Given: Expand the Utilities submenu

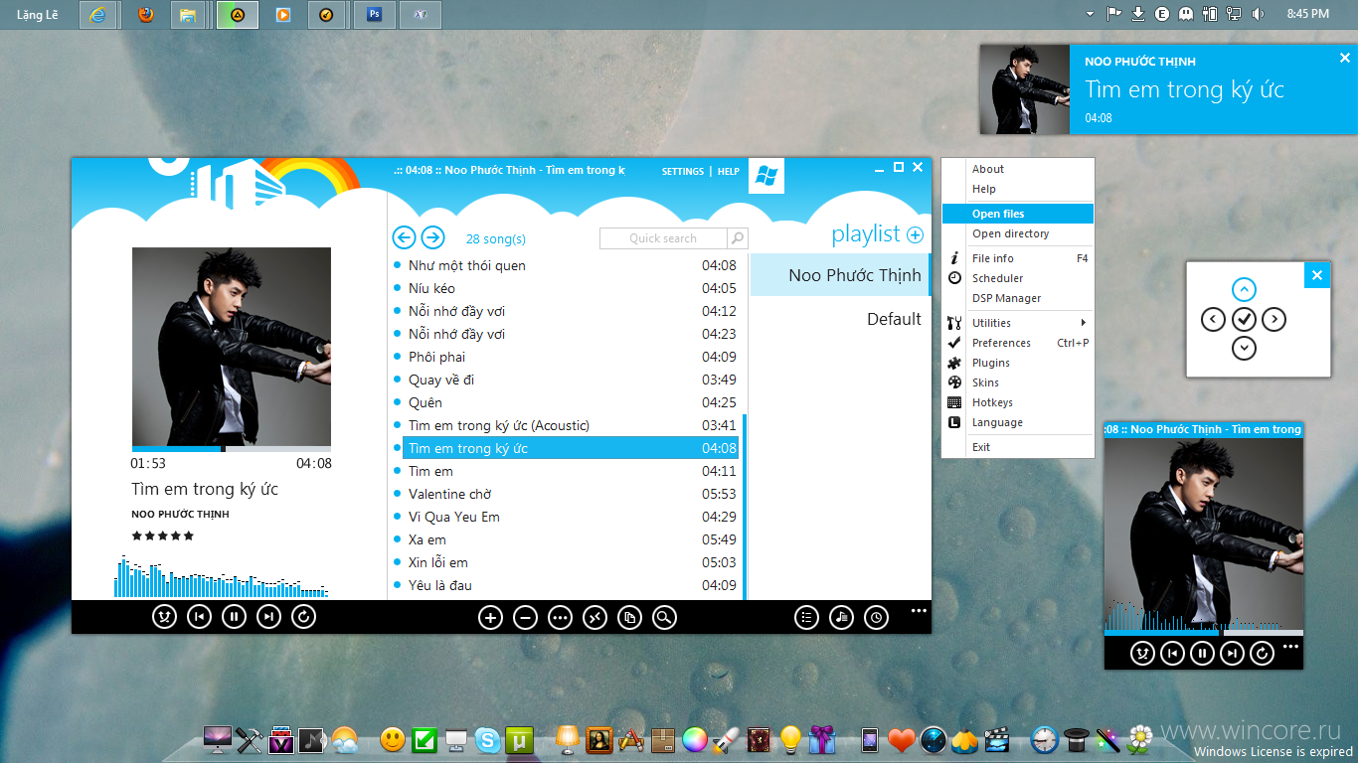Looking at the screenshot, I should tap(1018, 323).
